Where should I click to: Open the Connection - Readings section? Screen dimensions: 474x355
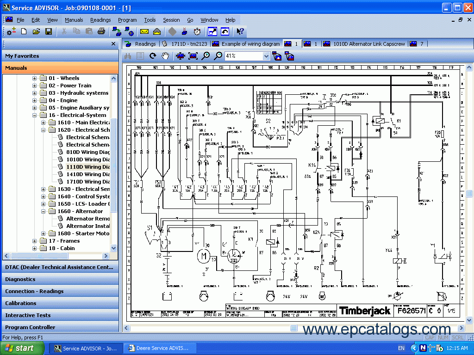[x=60, y=291]
